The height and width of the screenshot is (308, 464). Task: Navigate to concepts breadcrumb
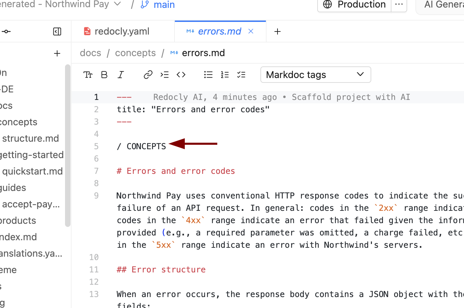point(135,53)
